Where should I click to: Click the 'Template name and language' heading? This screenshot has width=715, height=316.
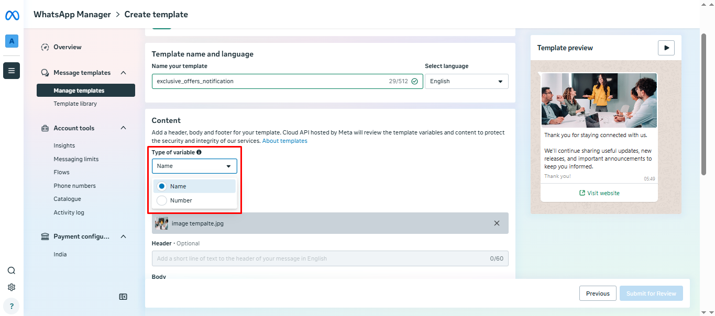[x=203, y=54]
